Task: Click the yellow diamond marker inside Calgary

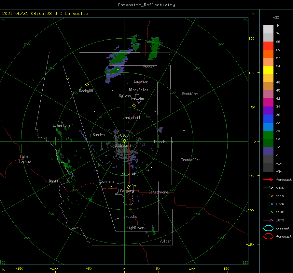Action: (x=129, y=187)
